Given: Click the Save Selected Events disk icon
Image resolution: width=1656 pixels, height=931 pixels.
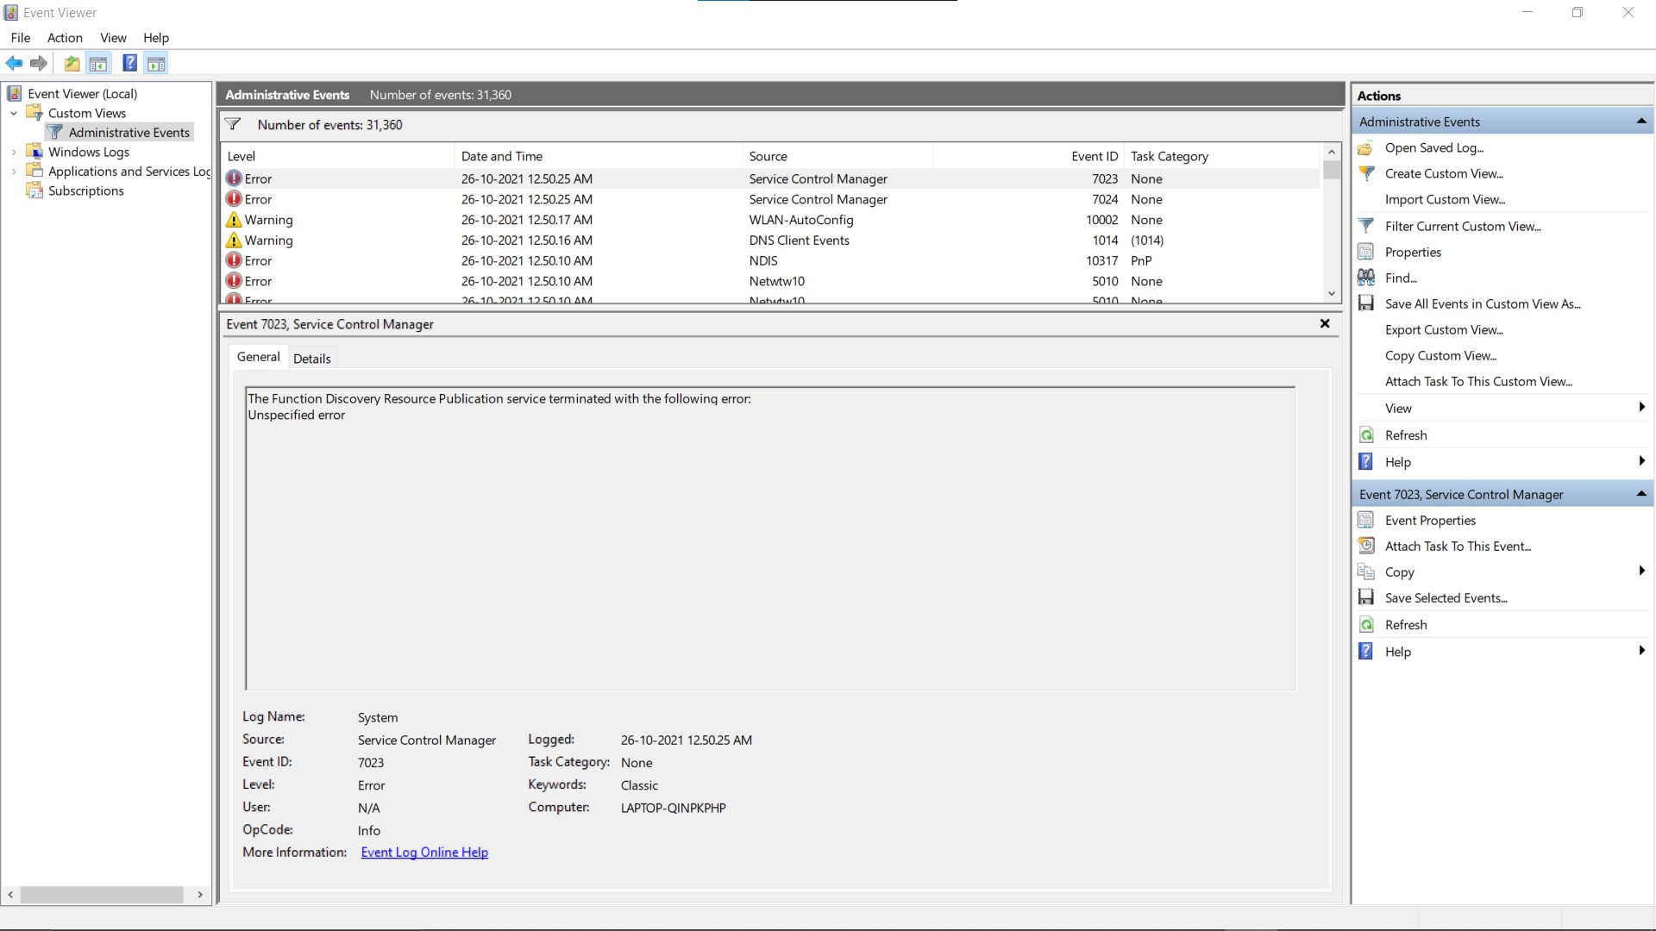Looking at the screenshot, I should pyautogui.click(x=1366, y=597).
